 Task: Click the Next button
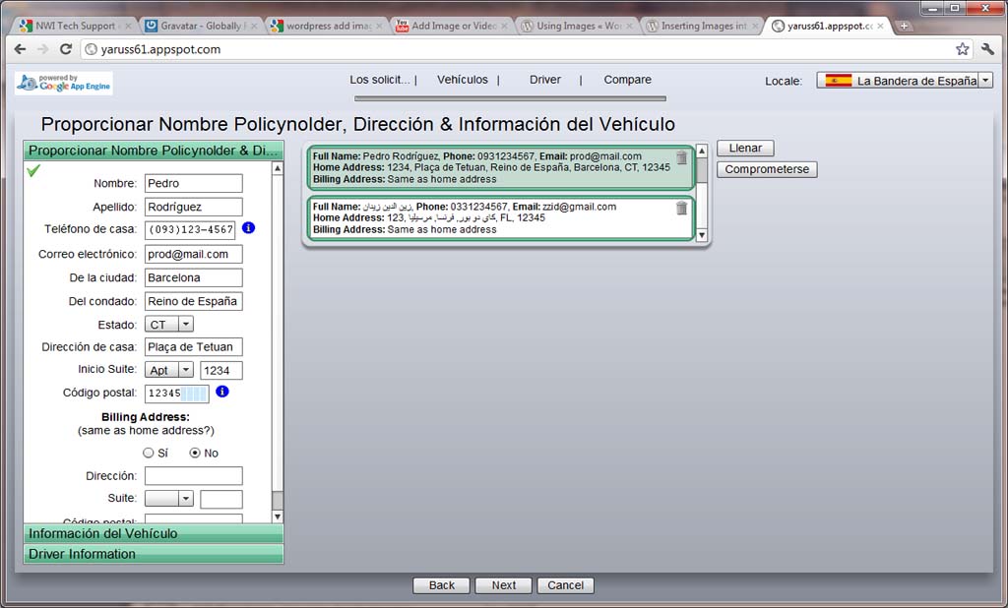click(x=503, y=585)
